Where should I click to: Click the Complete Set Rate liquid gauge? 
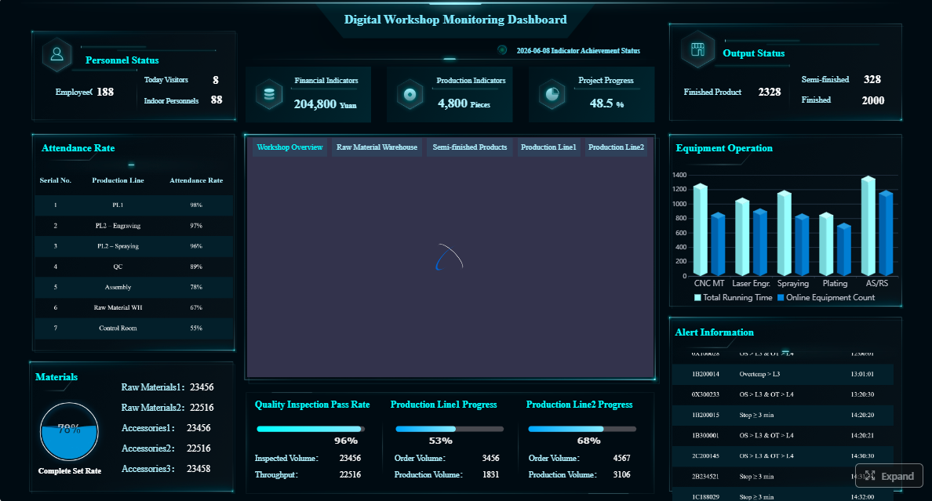pyautogui.click(x=69, y=431)
